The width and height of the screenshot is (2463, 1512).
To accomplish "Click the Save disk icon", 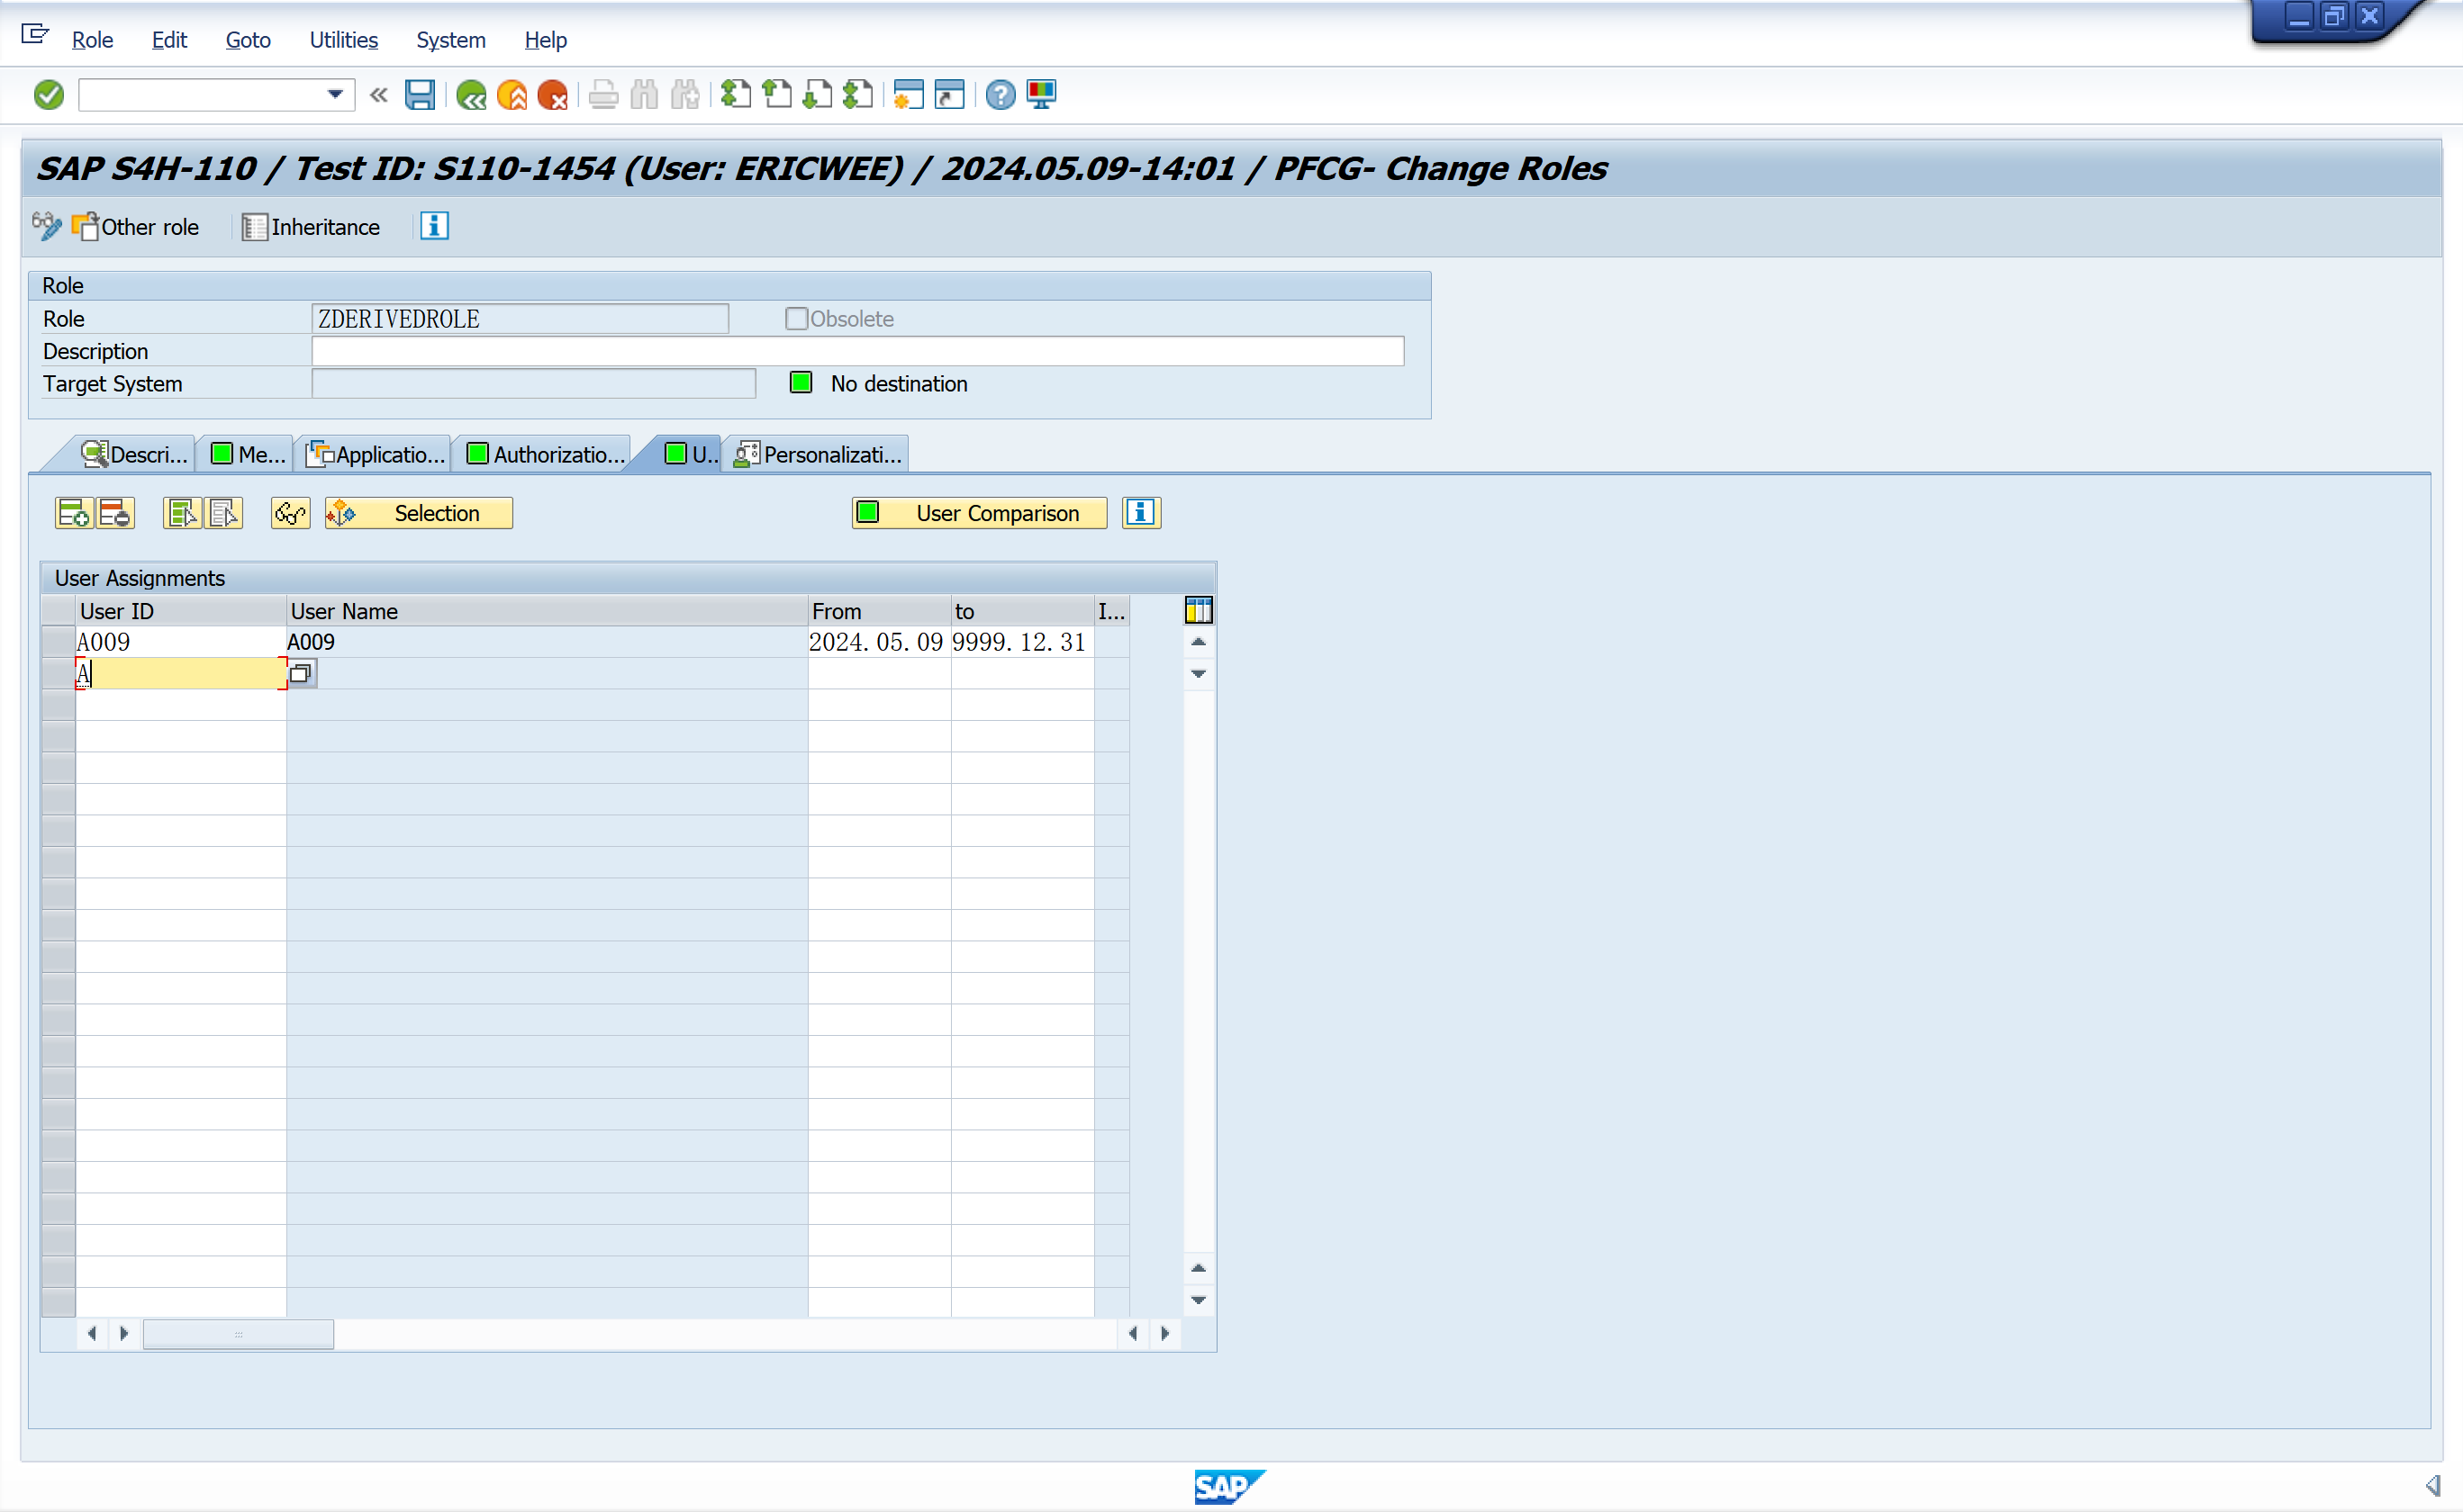I will tap(419, 95).
